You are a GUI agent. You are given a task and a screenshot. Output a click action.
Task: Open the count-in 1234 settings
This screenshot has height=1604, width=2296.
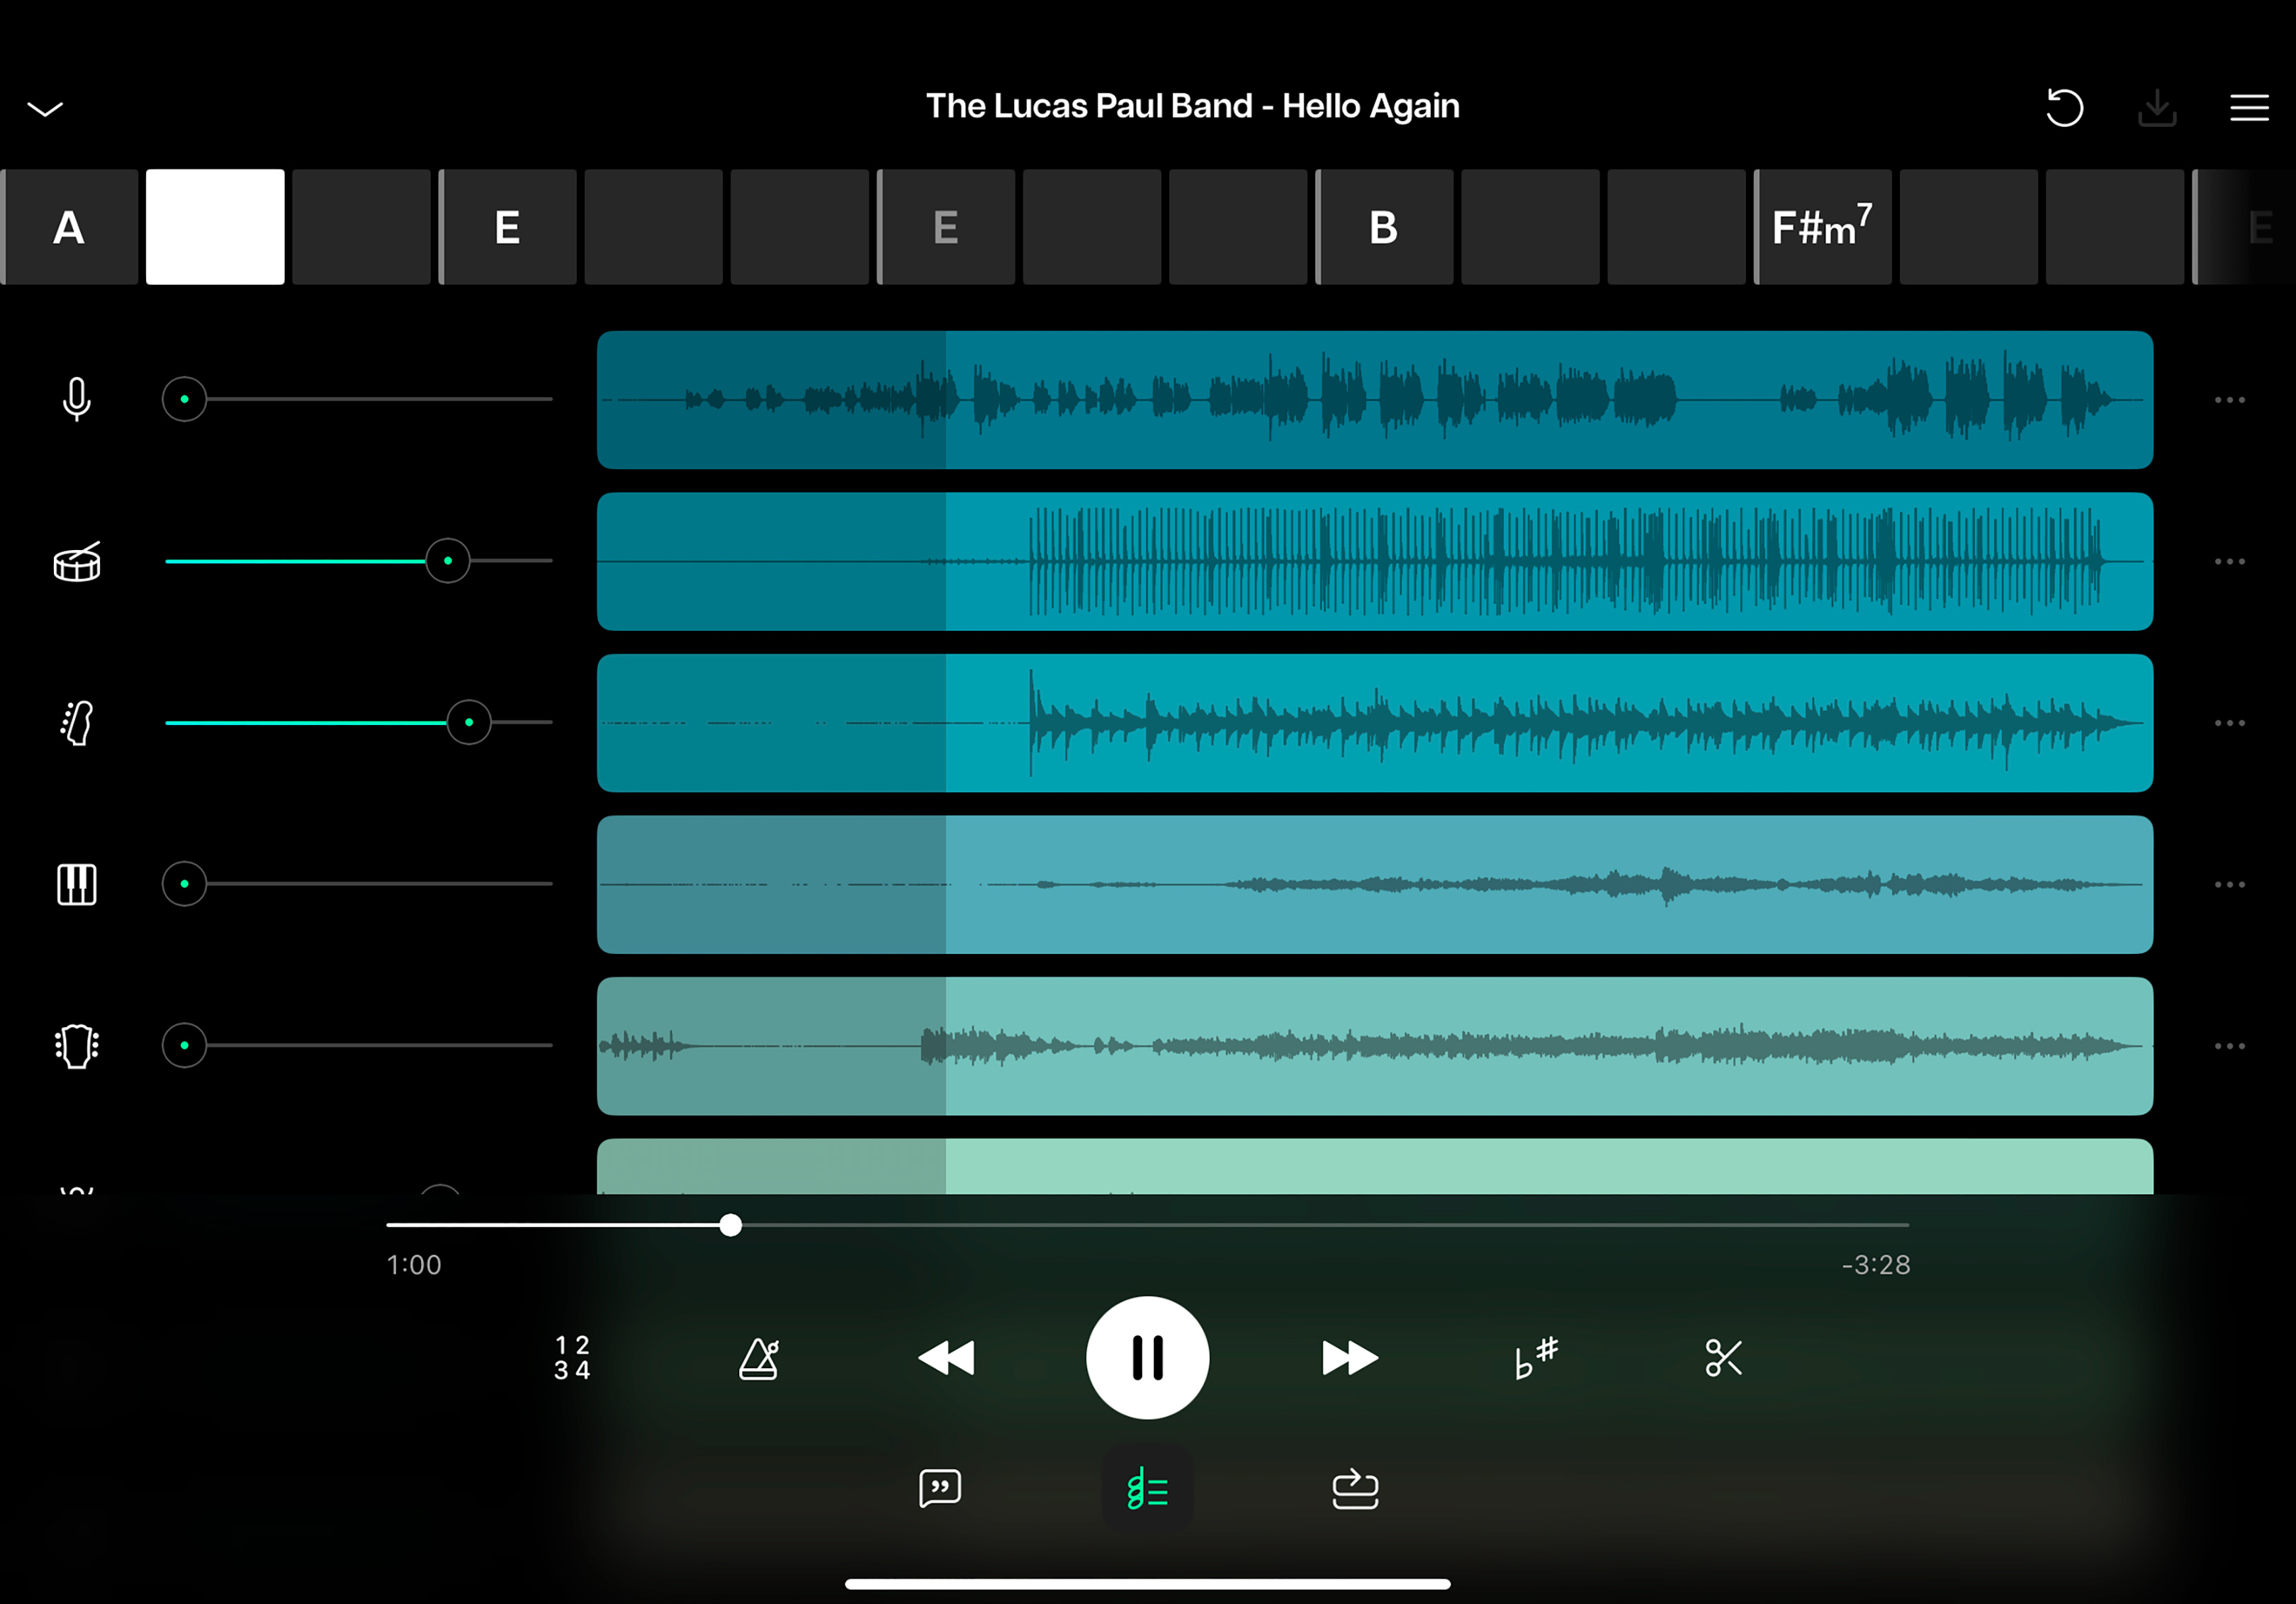[572, 1358]
